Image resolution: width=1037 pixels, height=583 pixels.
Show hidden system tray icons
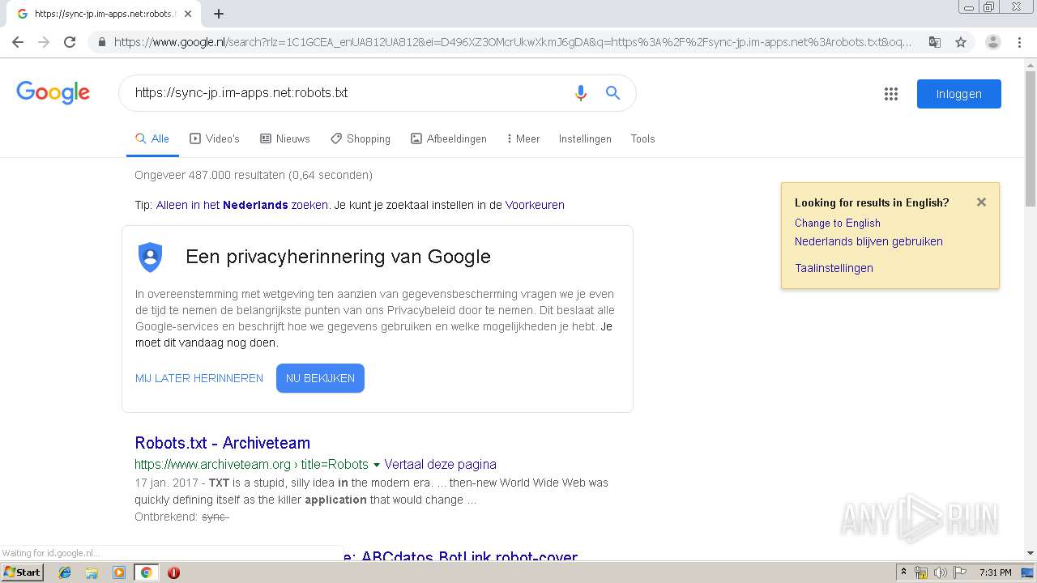(x=903, y=572)
